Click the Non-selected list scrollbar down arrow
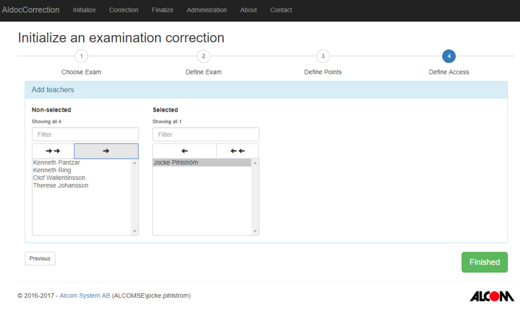520x309 pixels. pyautogui.click(x=135, y=231)
